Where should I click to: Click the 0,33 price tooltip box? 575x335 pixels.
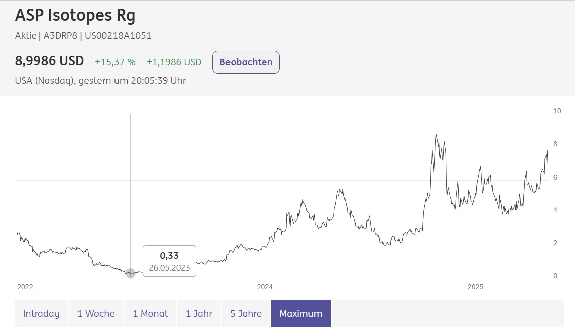[169, 261]
